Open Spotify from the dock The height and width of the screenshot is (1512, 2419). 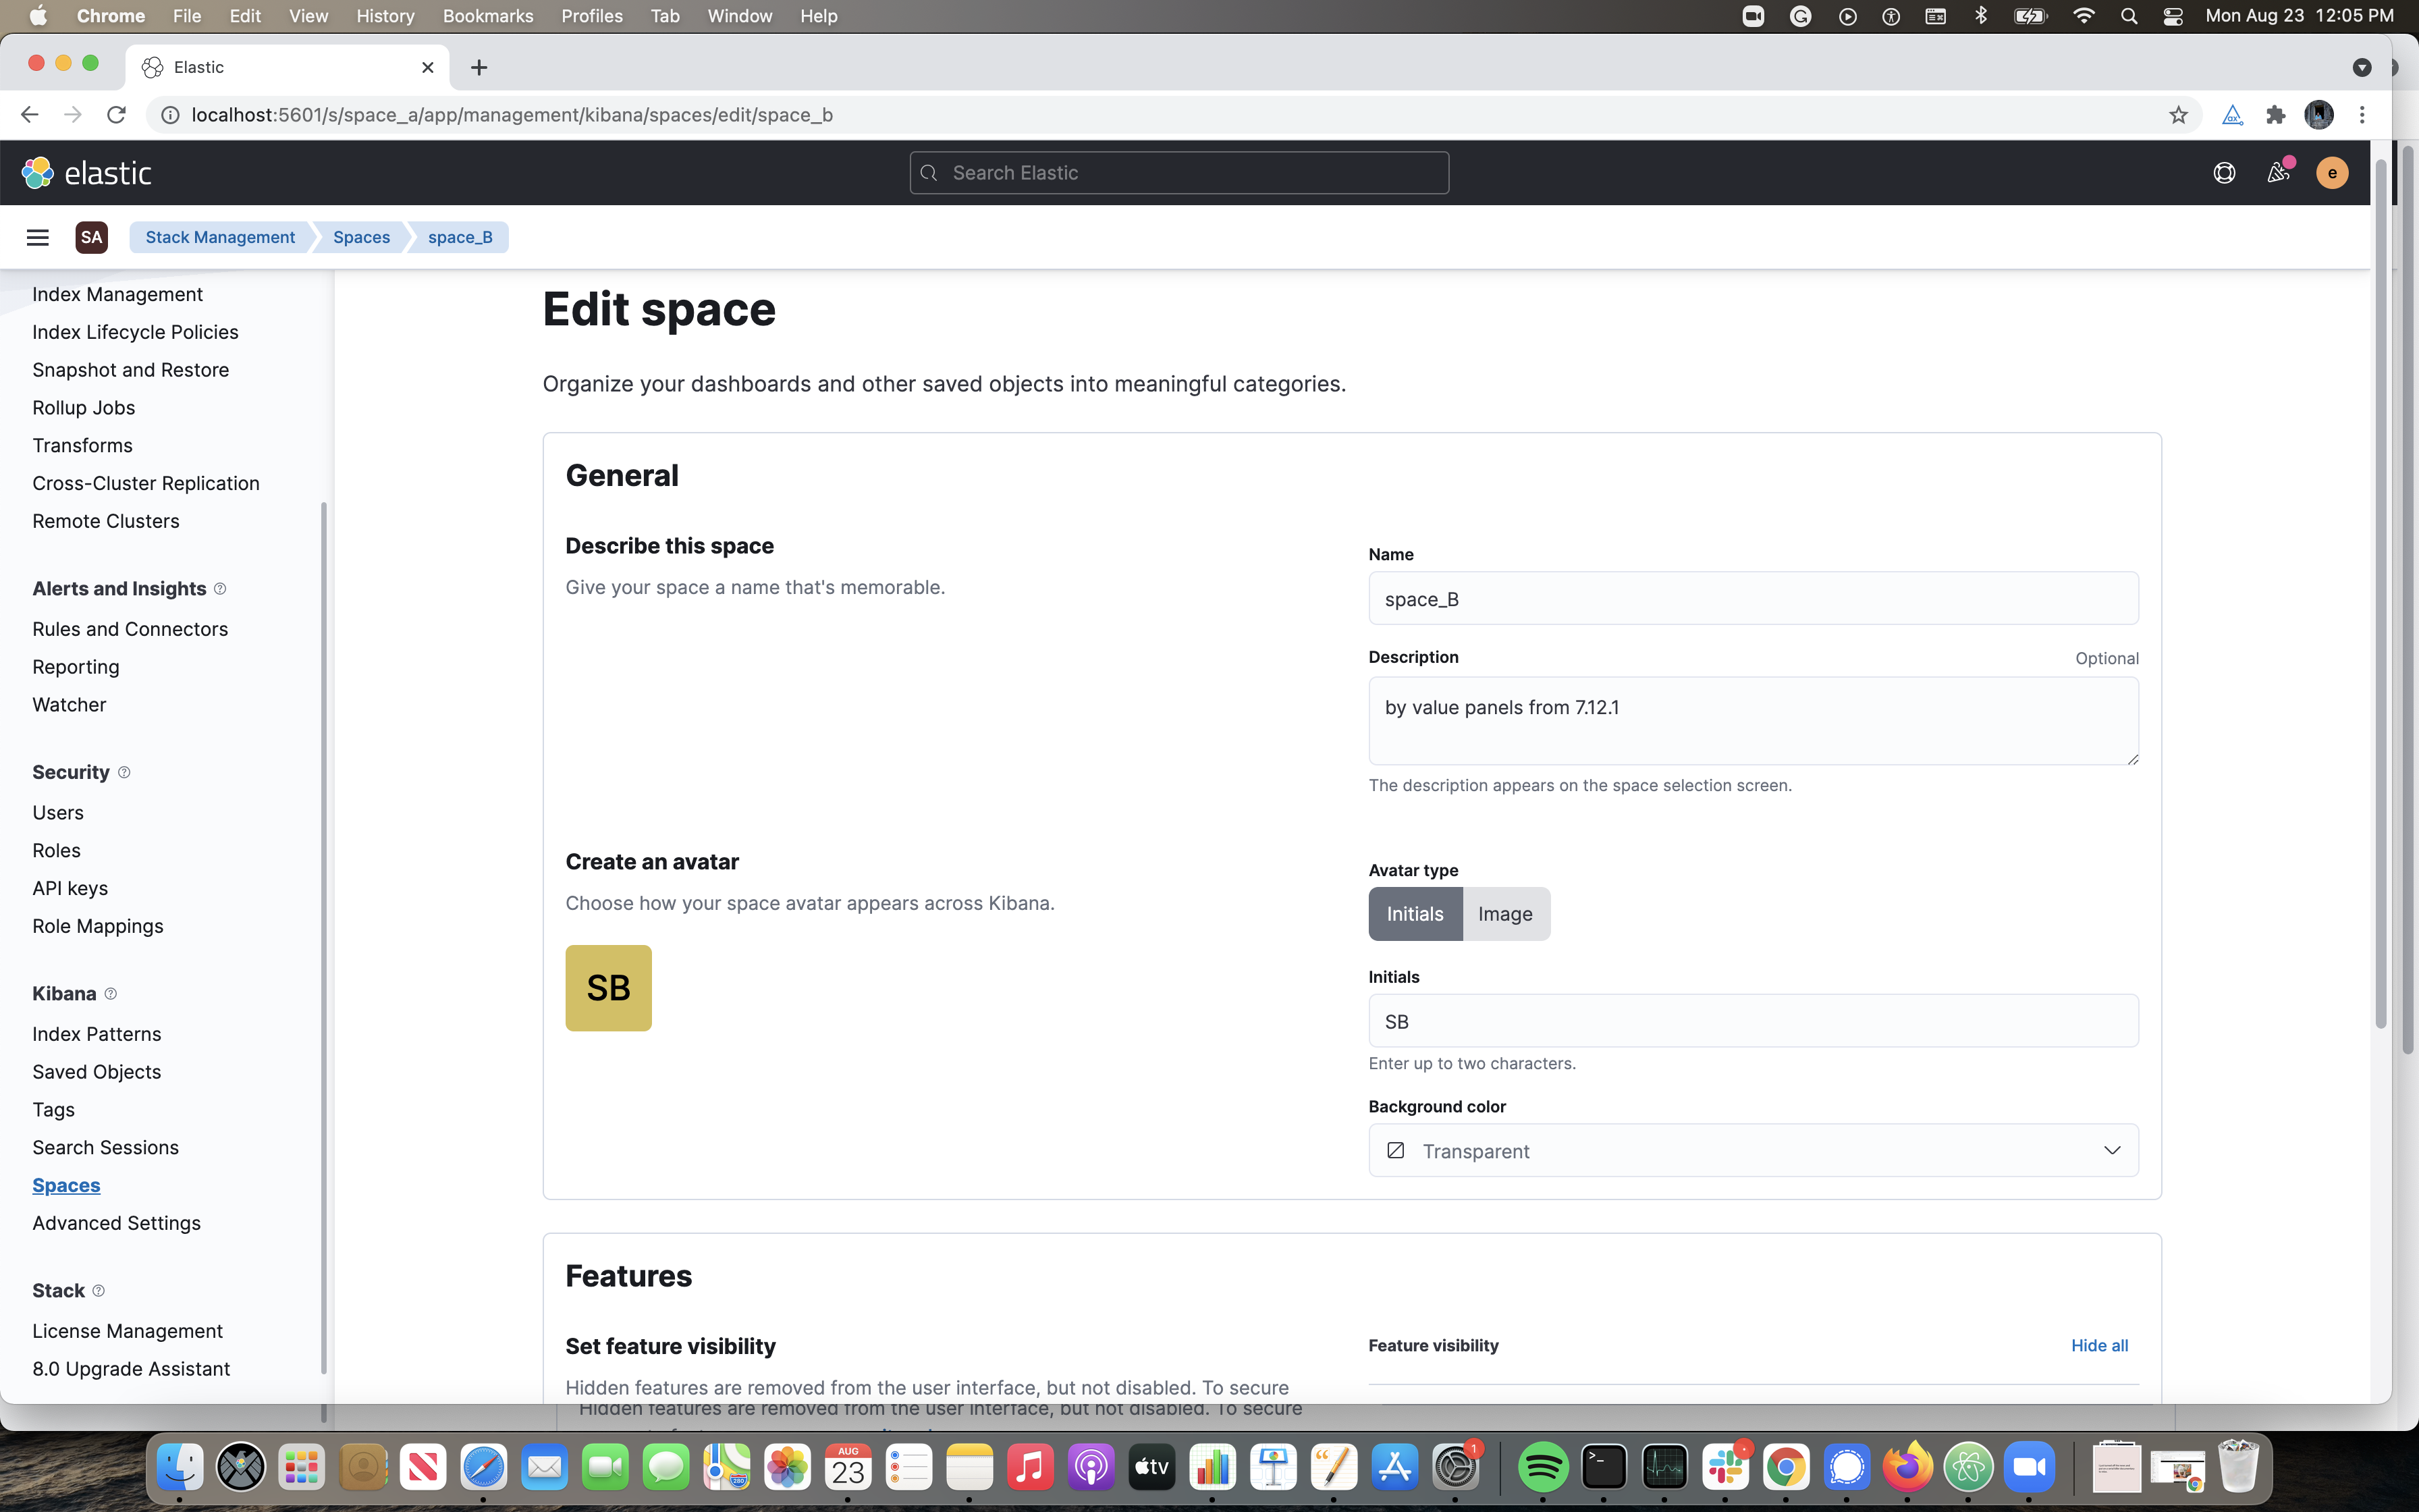1542,1467
